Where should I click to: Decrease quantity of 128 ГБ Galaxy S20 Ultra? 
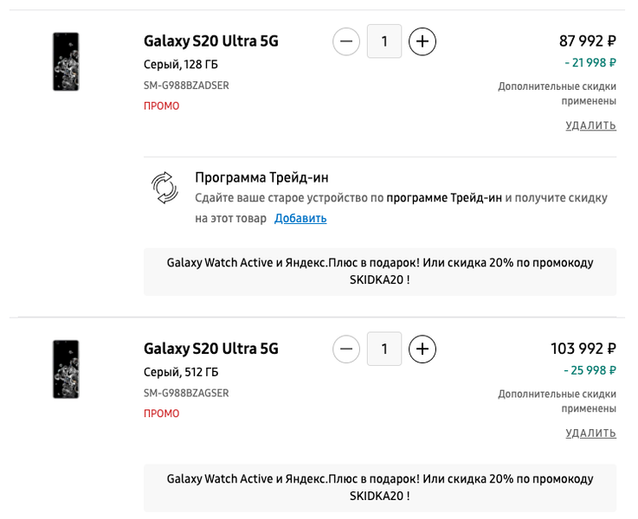click(346, 41)
